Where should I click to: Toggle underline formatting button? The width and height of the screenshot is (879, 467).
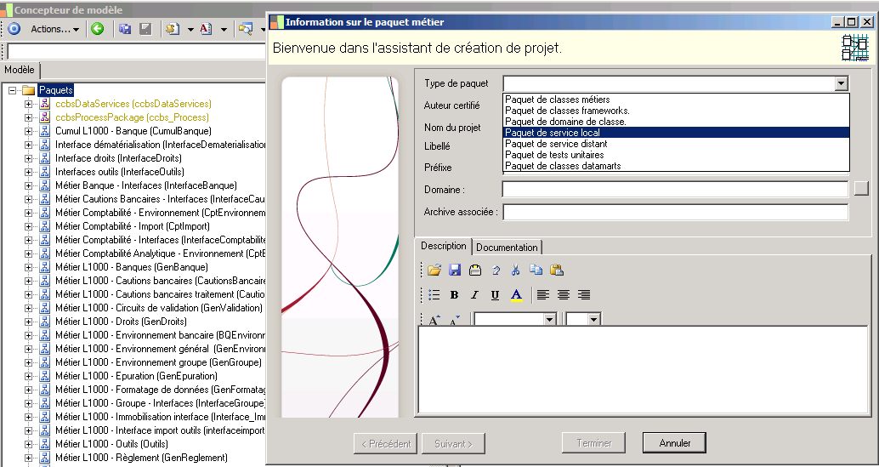tap(495, 295)
